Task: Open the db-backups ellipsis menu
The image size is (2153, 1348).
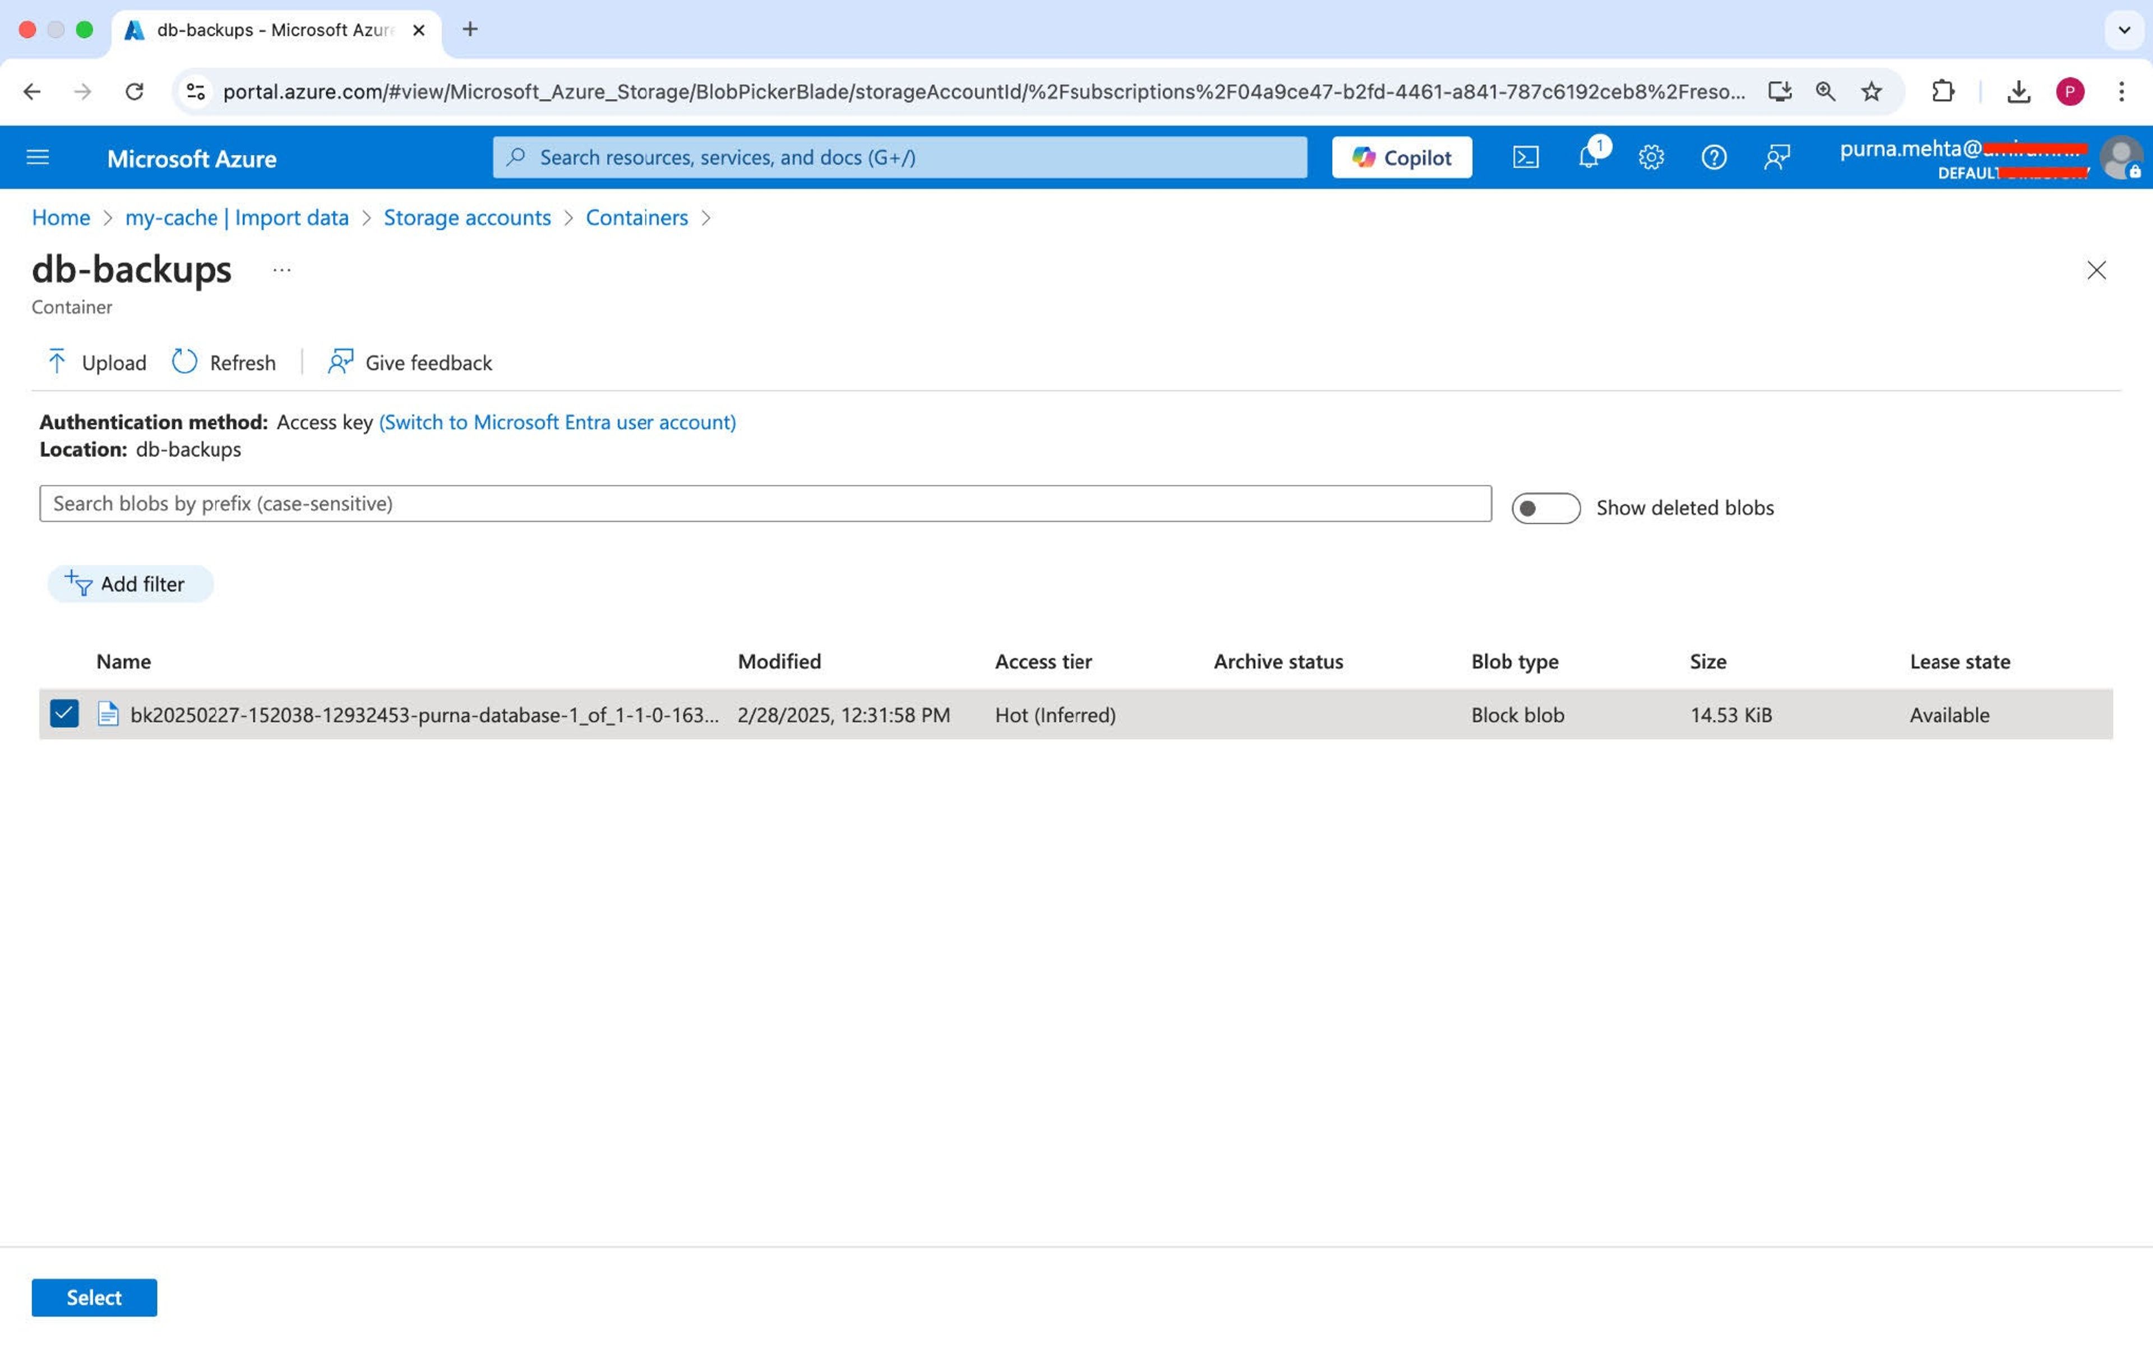Action: pos(281,270)
